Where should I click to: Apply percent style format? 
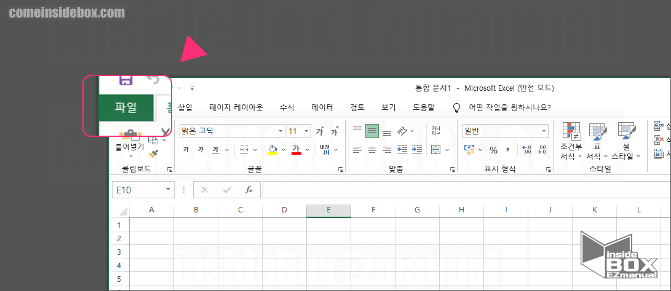click(x=493, y=150)
